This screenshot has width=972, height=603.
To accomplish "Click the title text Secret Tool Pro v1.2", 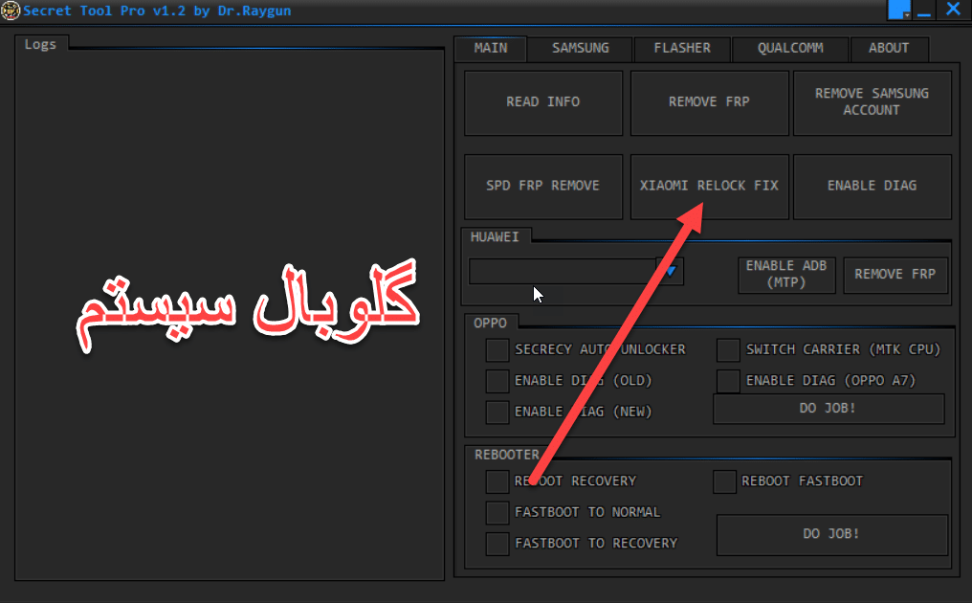I will (x=105, y=11).
